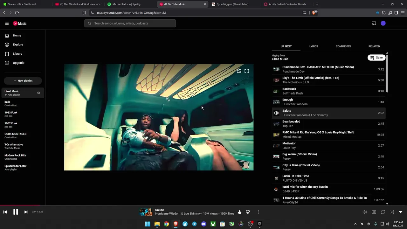Mute the player volume
407x229 pixels.
365,212
